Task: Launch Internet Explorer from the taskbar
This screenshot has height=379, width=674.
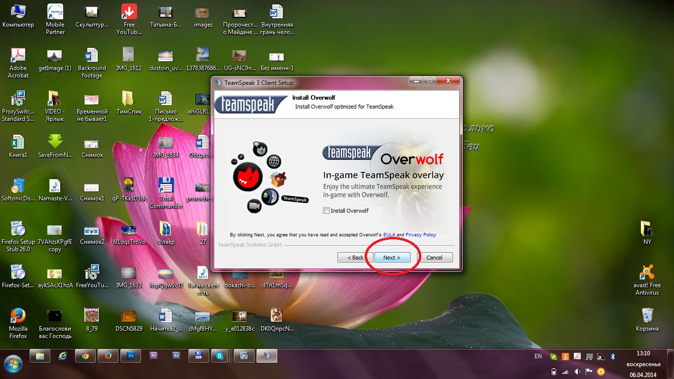Action: click(63, 355)
